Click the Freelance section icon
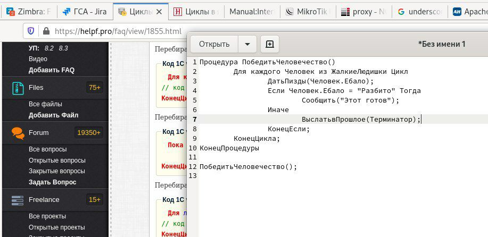The image size is (488, 237). [x=18, y=200]
